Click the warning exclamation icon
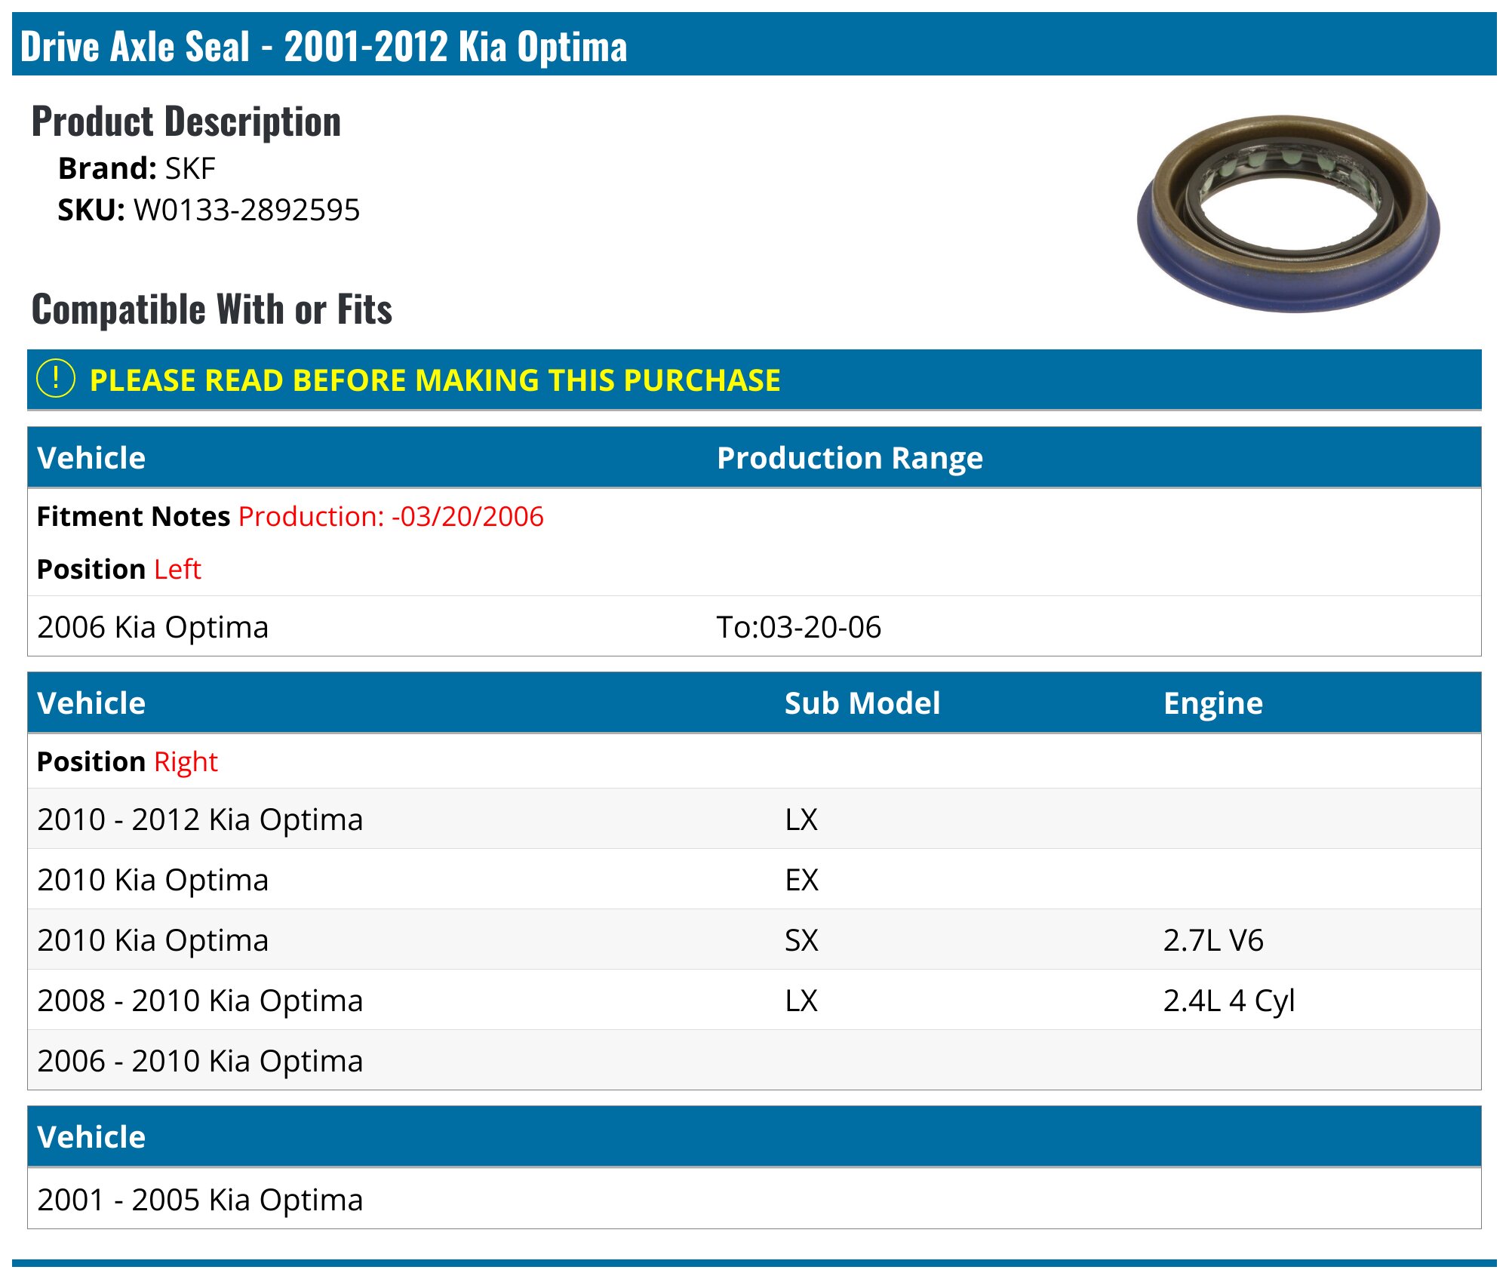Image resolution: width=1509 pixels, height=1279 pixels. coord(56,379)
